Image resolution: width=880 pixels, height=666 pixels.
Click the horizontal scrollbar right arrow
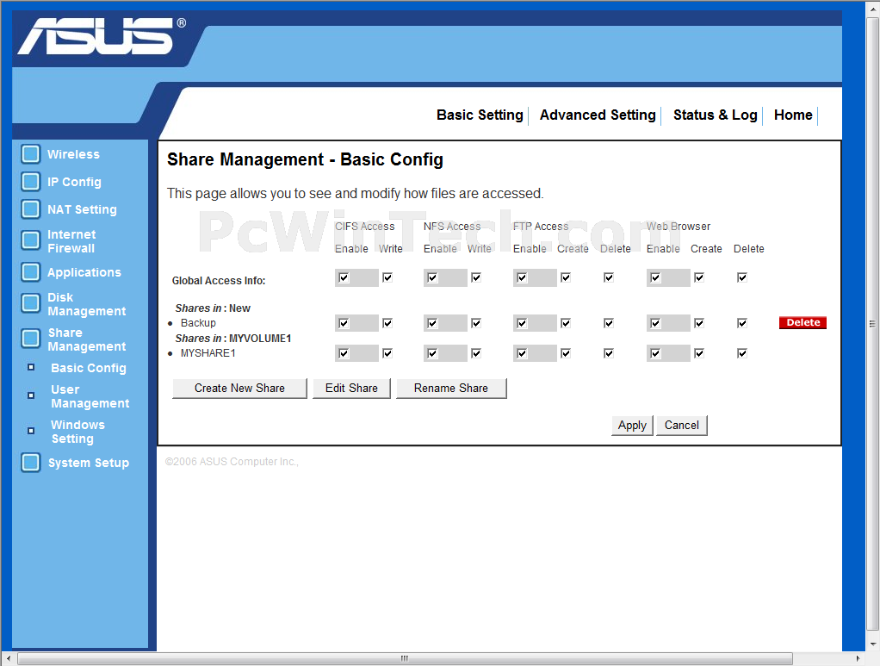click(x=857, y=658)
